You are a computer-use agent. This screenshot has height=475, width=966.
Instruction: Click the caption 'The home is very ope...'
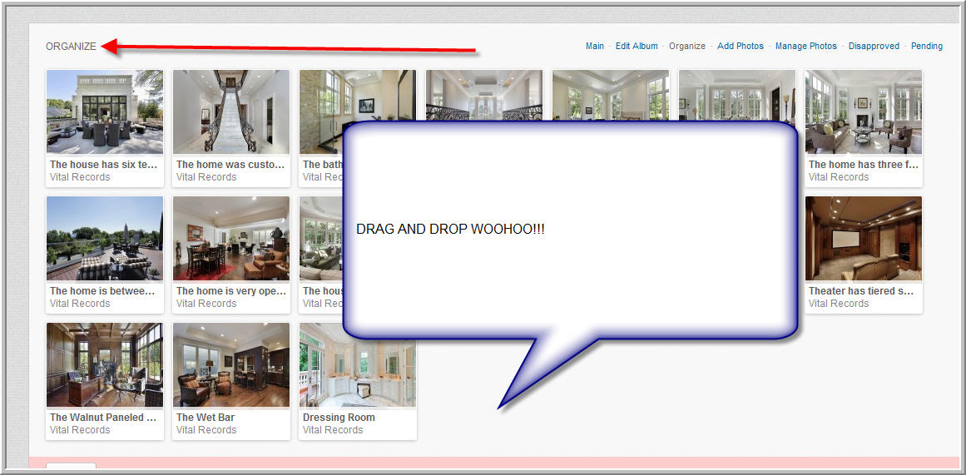(230, 291)
